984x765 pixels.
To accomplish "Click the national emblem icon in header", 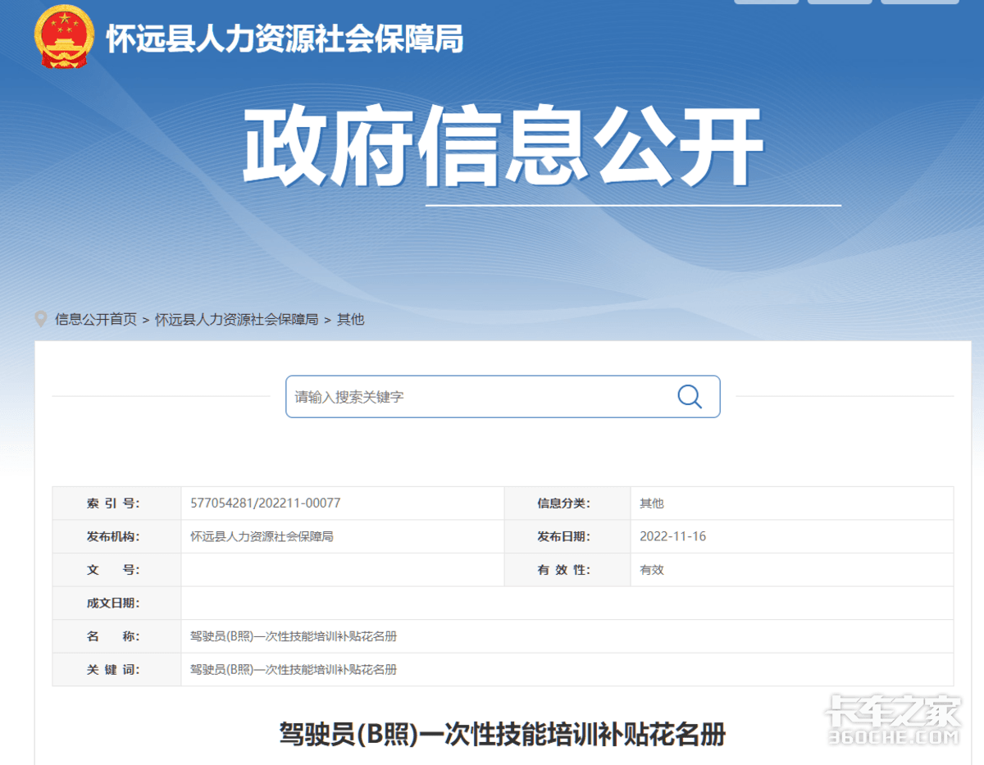I will pos(64,37).
